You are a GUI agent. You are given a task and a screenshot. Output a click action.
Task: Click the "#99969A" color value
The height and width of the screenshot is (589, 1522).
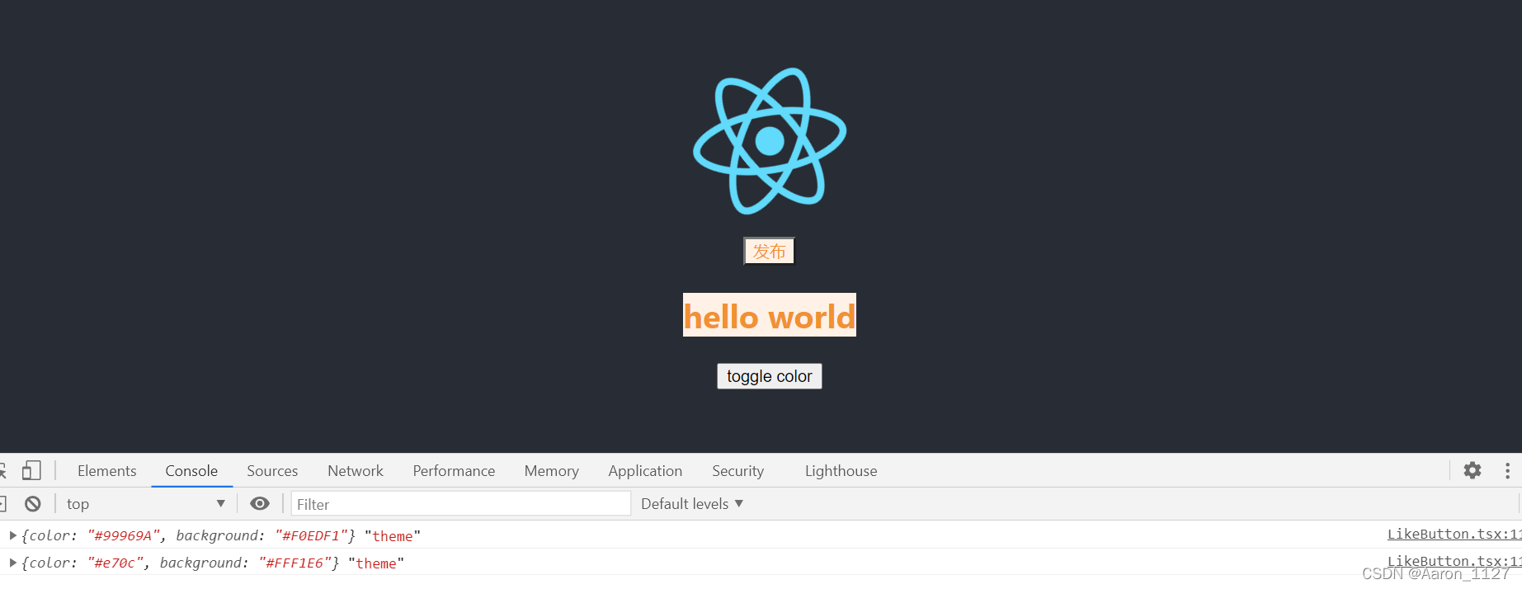click(x=124, y=535)
